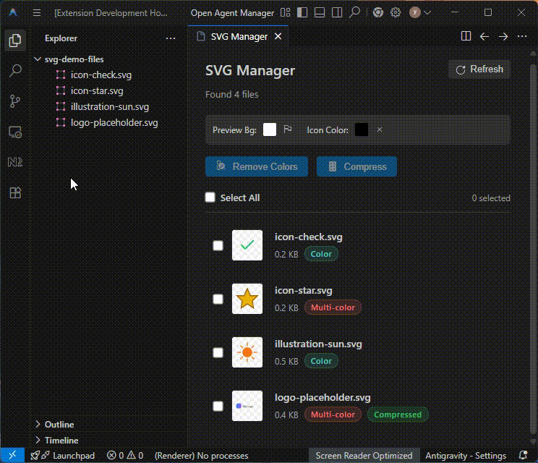This screenshot has width=538, height=463.
Task: Open the black Icon Color swatch
Action: point(362,129)
